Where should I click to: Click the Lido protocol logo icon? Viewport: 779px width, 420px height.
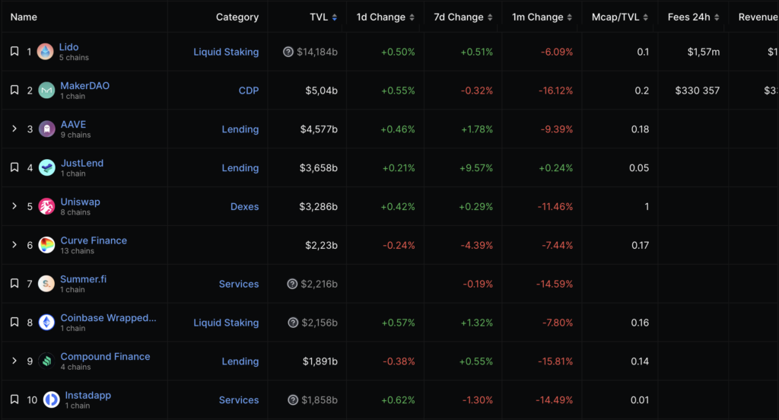[46, 52]
